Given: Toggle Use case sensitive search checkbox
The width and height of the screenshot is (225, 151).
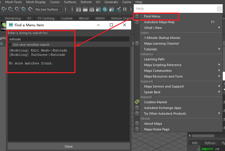Looking at the screenshot, I should (x=10, y=45).
